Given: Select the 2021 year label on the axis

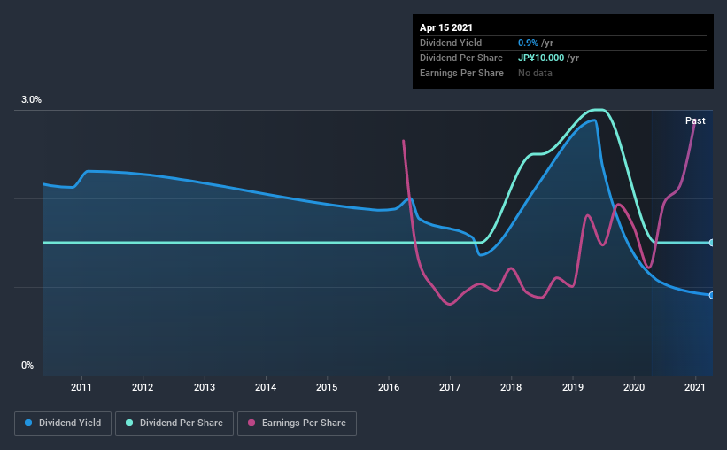Looking at the screenshot, I should (x=695, y=387).
